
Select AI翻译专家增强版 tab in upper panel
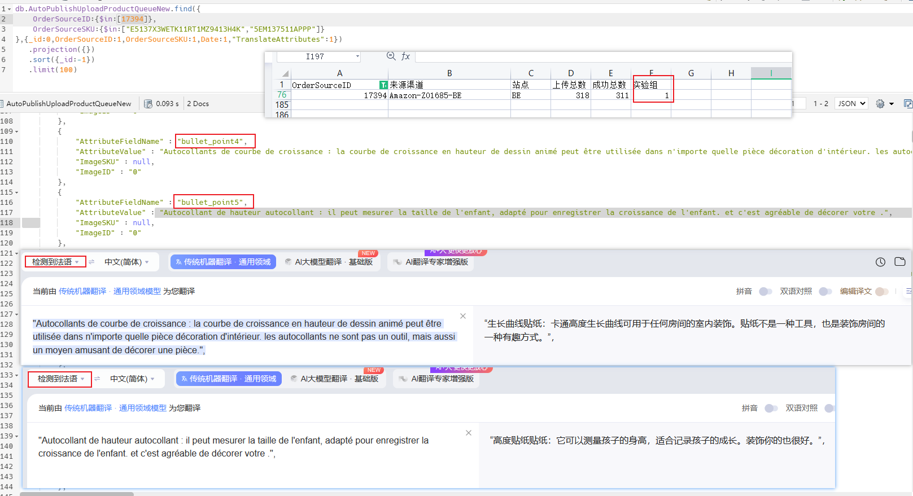click(x=431, y=262)
